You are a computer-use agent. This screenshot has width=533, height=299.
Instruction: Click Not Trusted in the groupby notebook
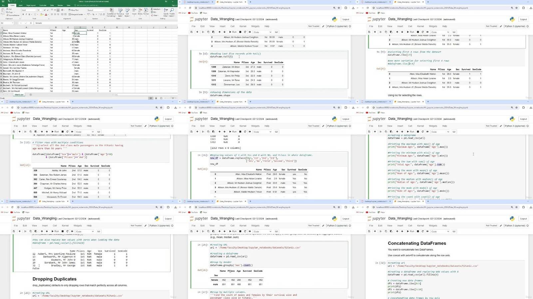[x=313, y=225]
